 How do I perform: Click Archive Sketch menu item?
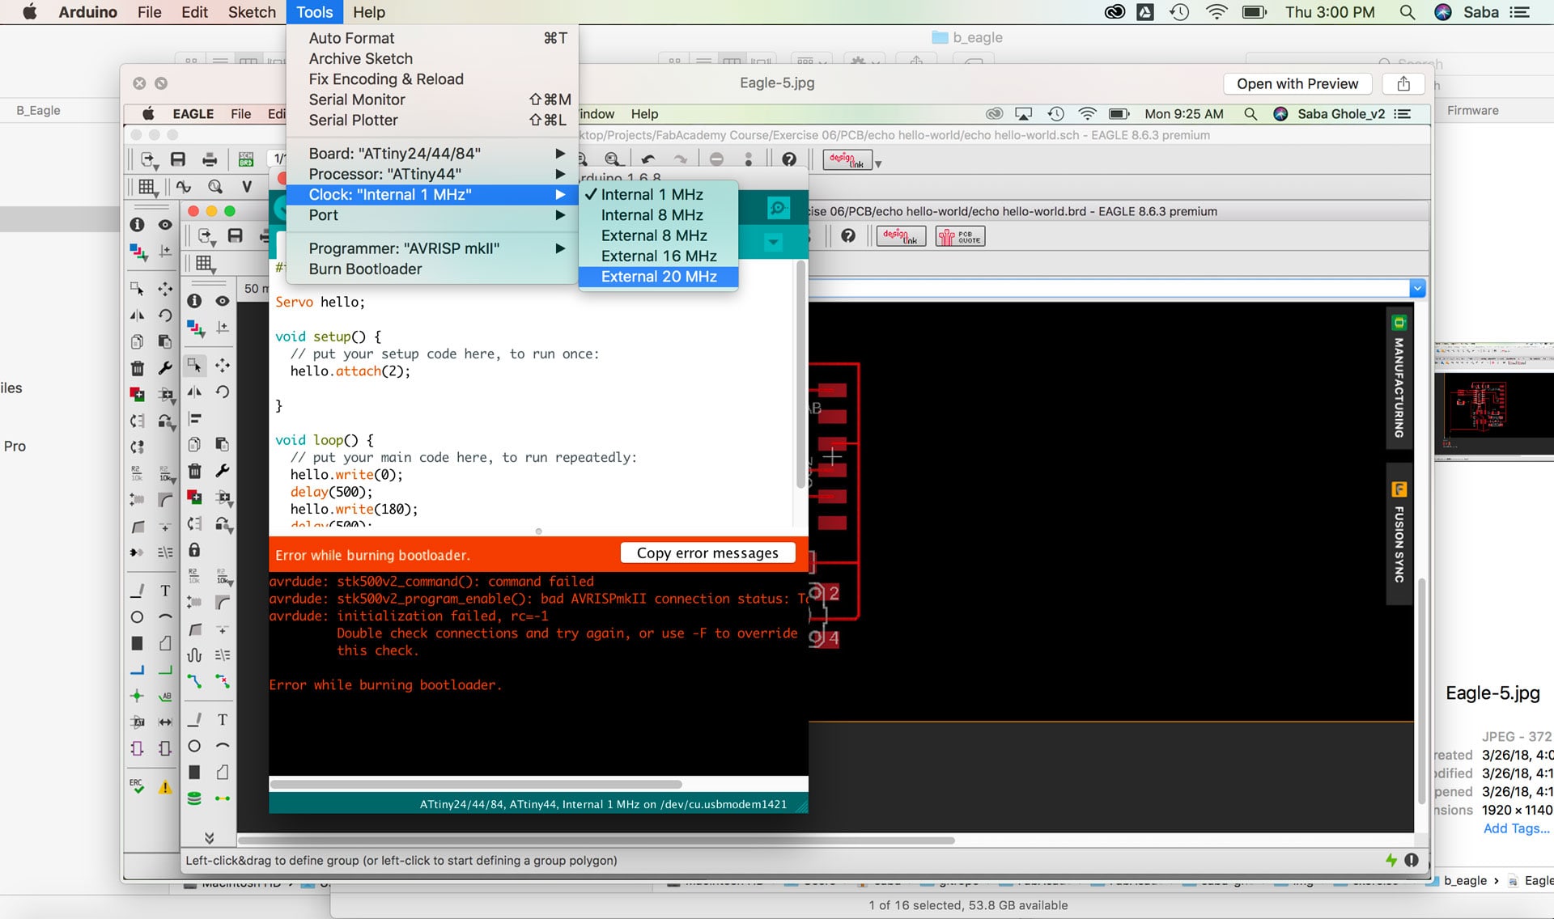(x=432, y=58)
